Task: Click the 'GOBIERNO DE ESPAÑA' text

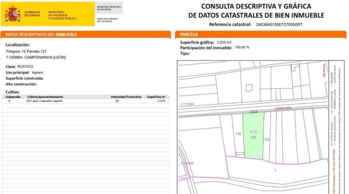Action: 32,14
